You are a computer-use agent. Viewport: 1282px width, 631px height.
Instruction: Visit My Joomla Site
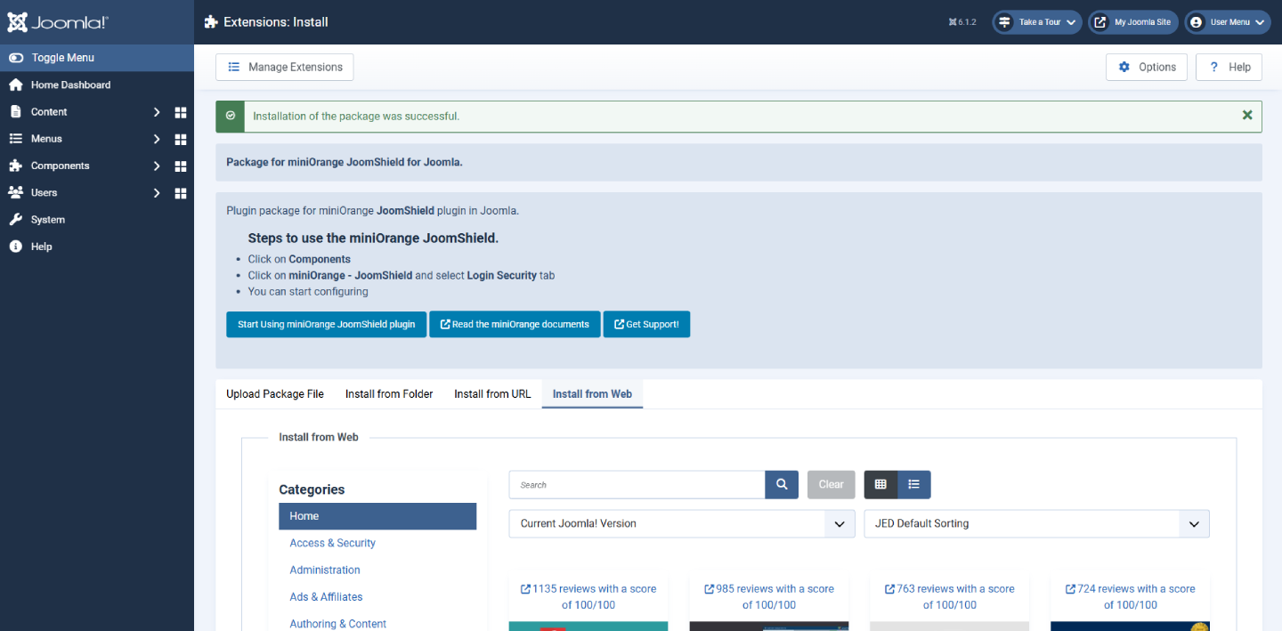pyautogui.click(x=1133, y=22)
